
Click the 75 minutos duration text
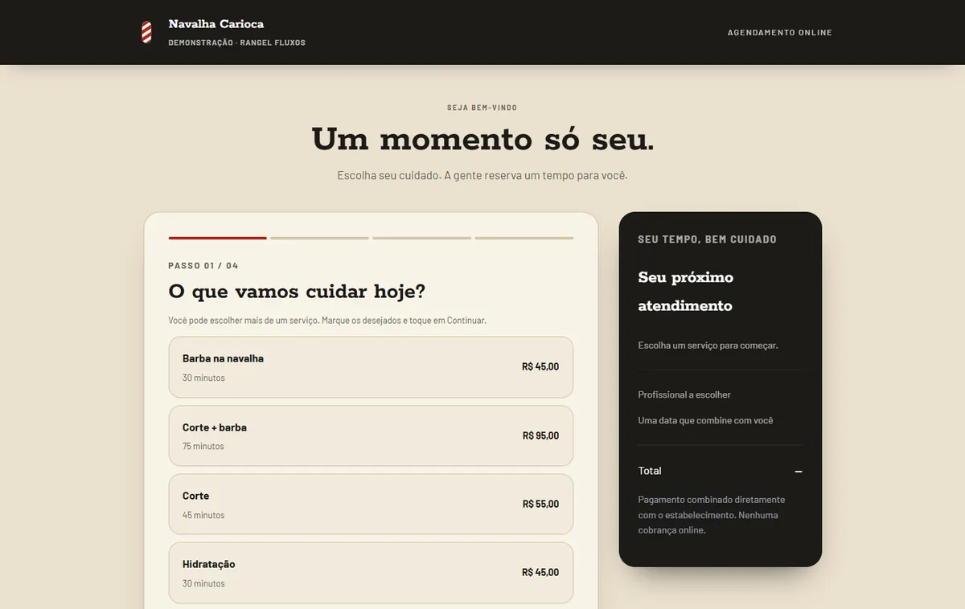pyautogui.click(x=203, y=446)
